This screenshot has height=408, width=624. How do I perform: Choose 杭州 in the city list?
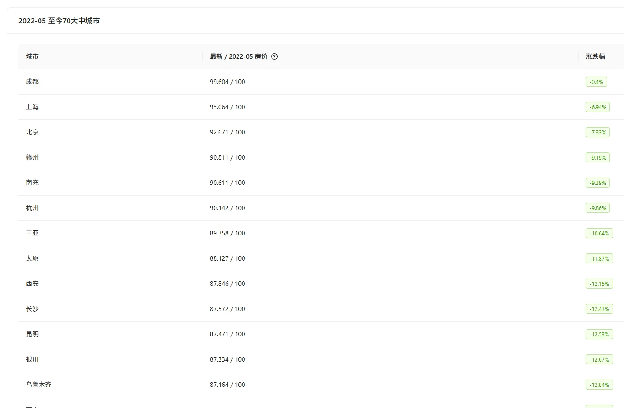point(32,208)
